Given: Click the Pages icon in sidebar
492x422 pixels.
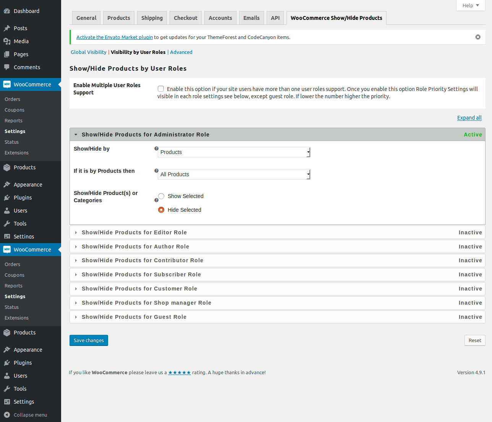Looking at the screenshot, I should (x=7, y=54).
